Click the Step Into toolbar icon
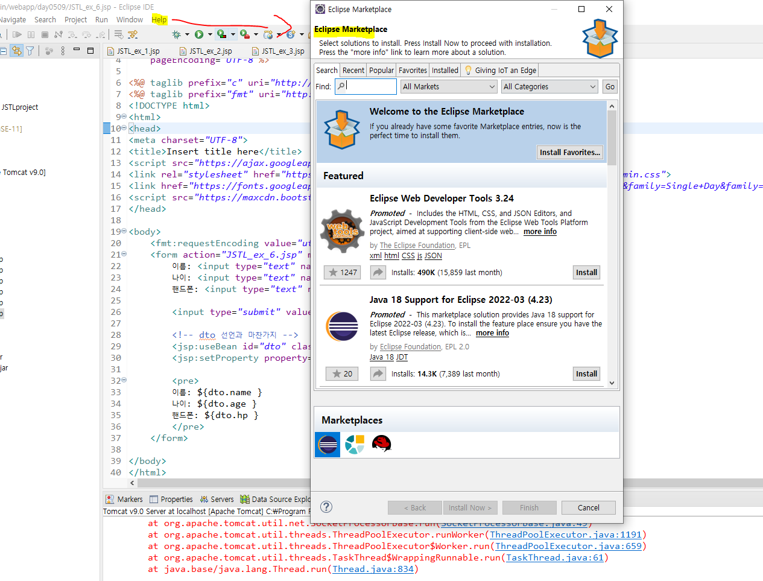The image size is (763, 581). (72, 34)
